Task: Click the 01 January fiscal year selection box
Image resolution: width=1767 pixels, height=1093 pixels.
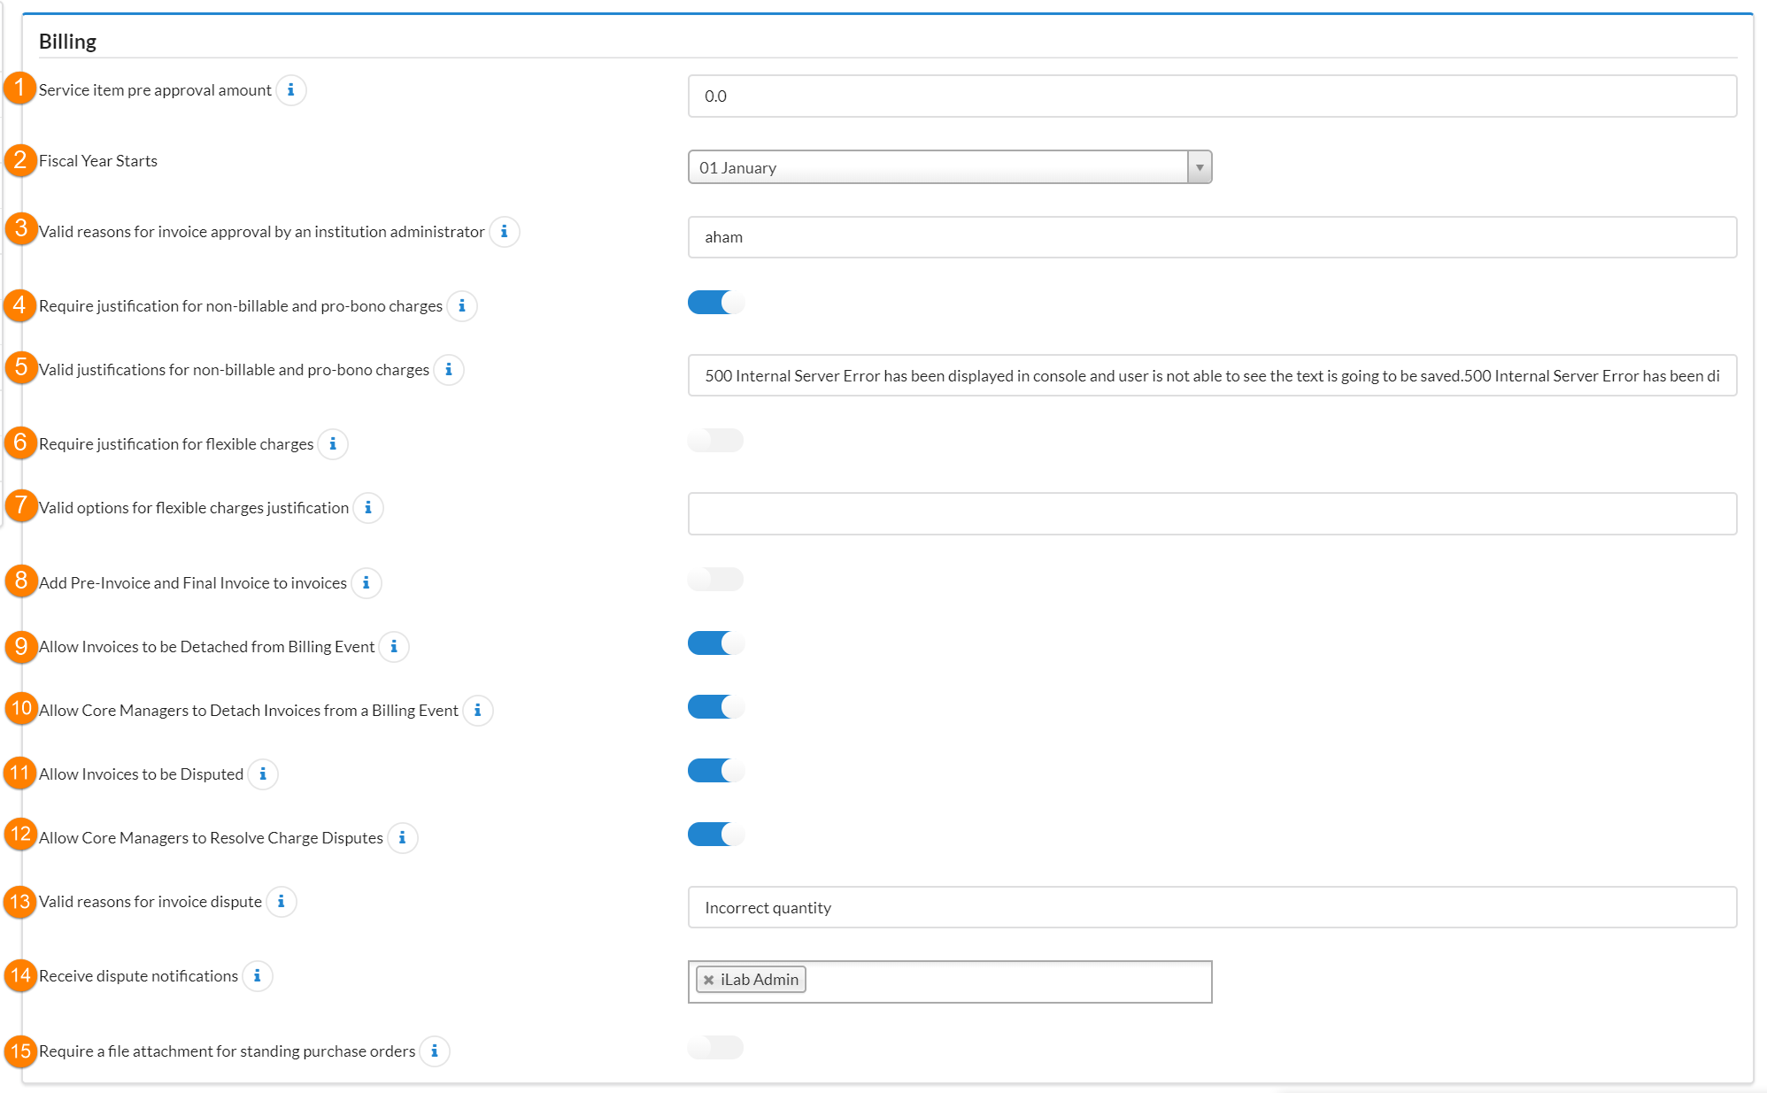Action: (937, 167)
